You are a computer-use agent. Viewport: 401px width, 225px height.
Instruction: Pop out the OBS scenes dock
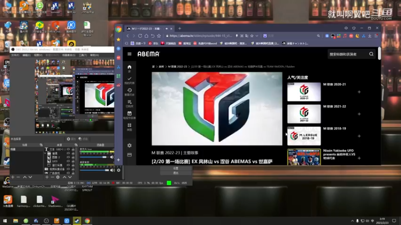[41, 145]
